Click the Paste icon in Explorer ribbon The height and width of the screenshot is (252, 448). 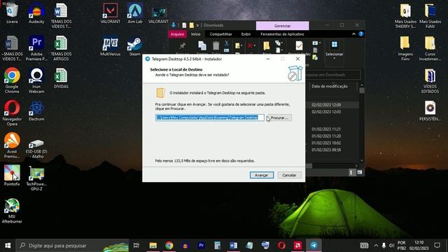point(216,45)
